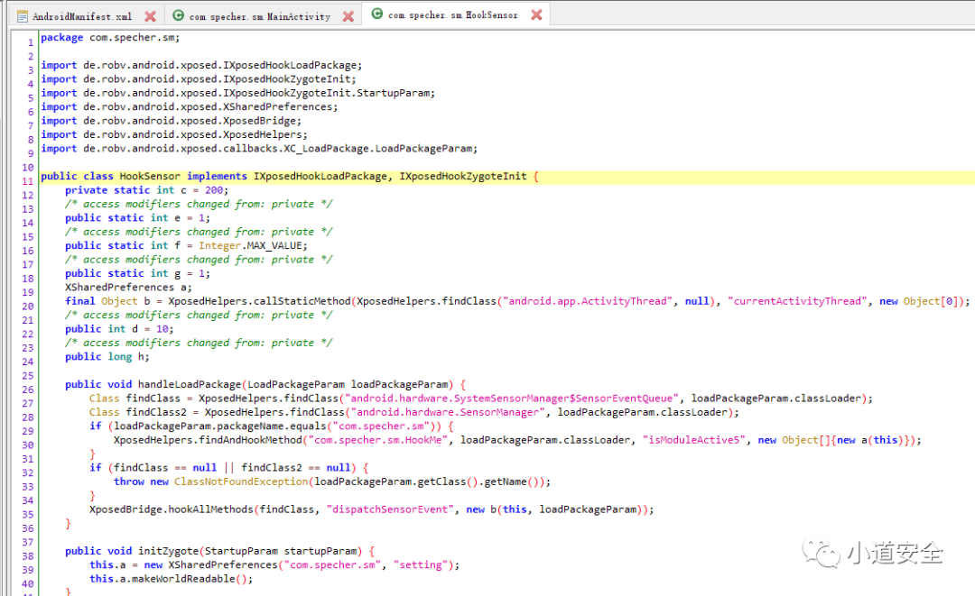
Task: Click the "public long h;" declaration
Action: [107, 357]
